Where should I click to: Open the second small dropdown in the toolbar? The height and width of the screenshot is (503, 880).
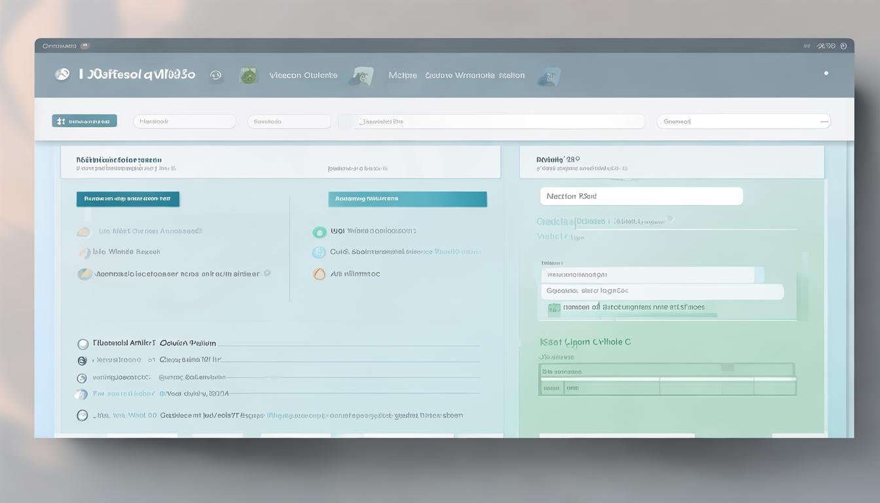289,121
